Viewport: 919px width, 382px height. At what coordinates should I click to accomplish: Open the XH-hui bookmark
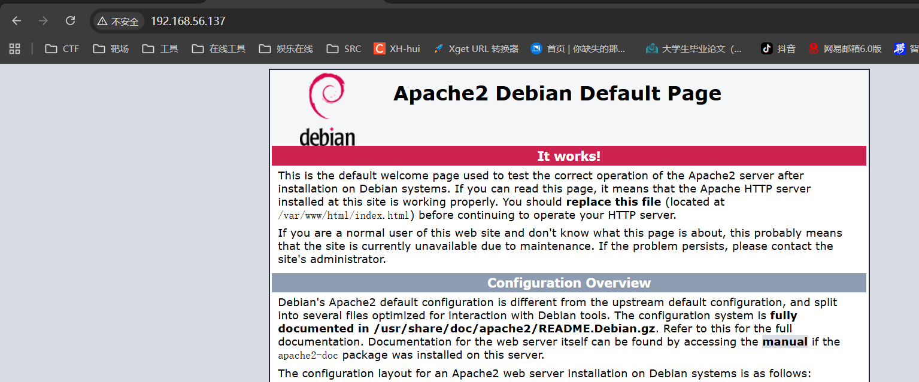click(x=397, y=49)
